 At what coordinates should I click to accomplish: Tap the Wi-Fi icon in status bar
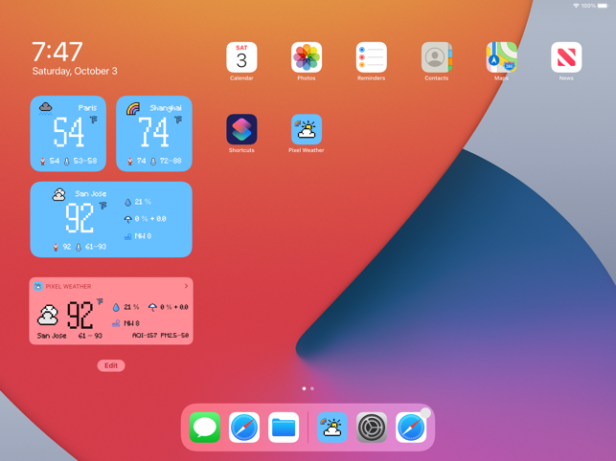pyautogui.click(x=576, y=6)
